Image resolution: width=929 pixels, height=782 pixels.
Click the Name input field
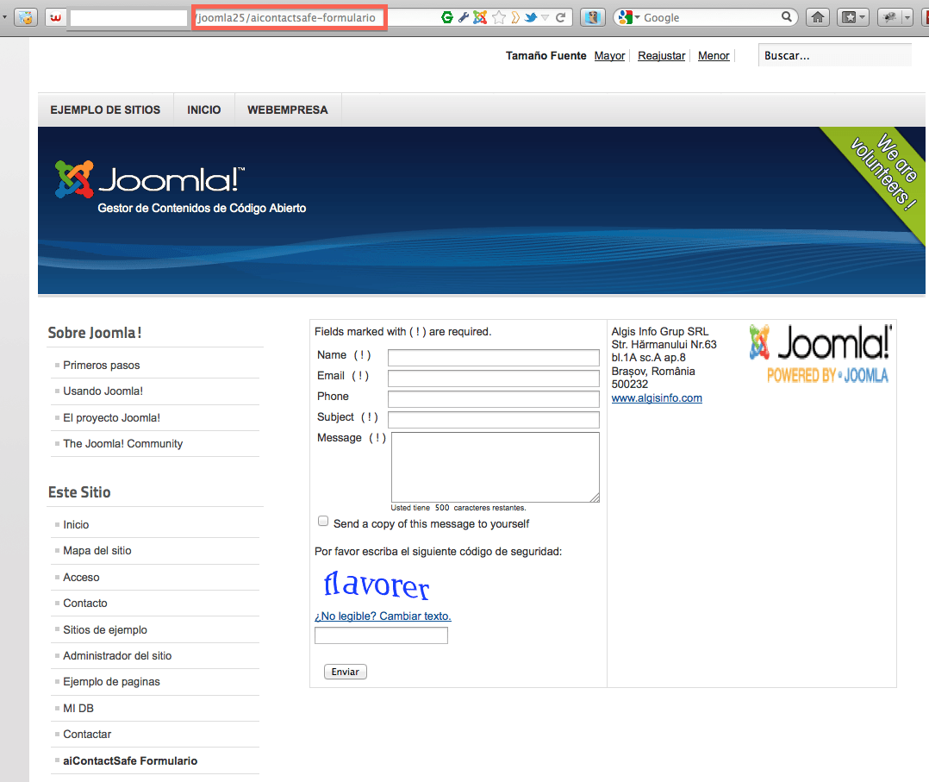(x=494, y=358)
